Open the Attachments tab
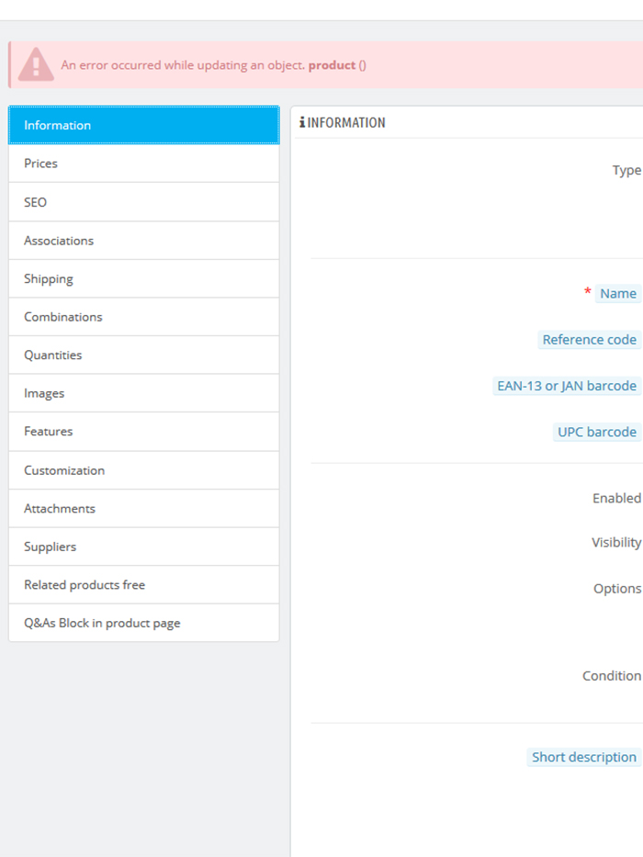643x857 pixels. [x=144, y=509]
